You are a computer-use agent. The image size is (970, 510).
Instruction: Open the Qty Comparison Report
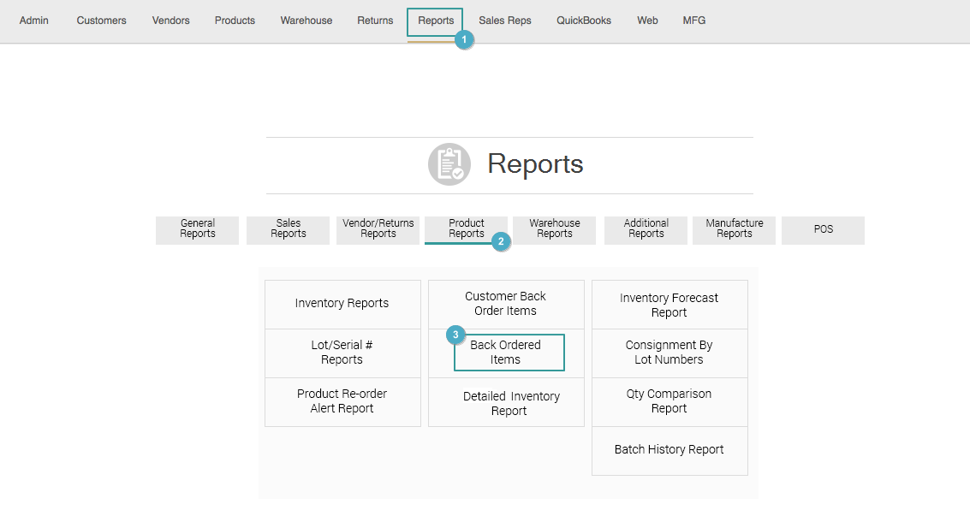669,401
